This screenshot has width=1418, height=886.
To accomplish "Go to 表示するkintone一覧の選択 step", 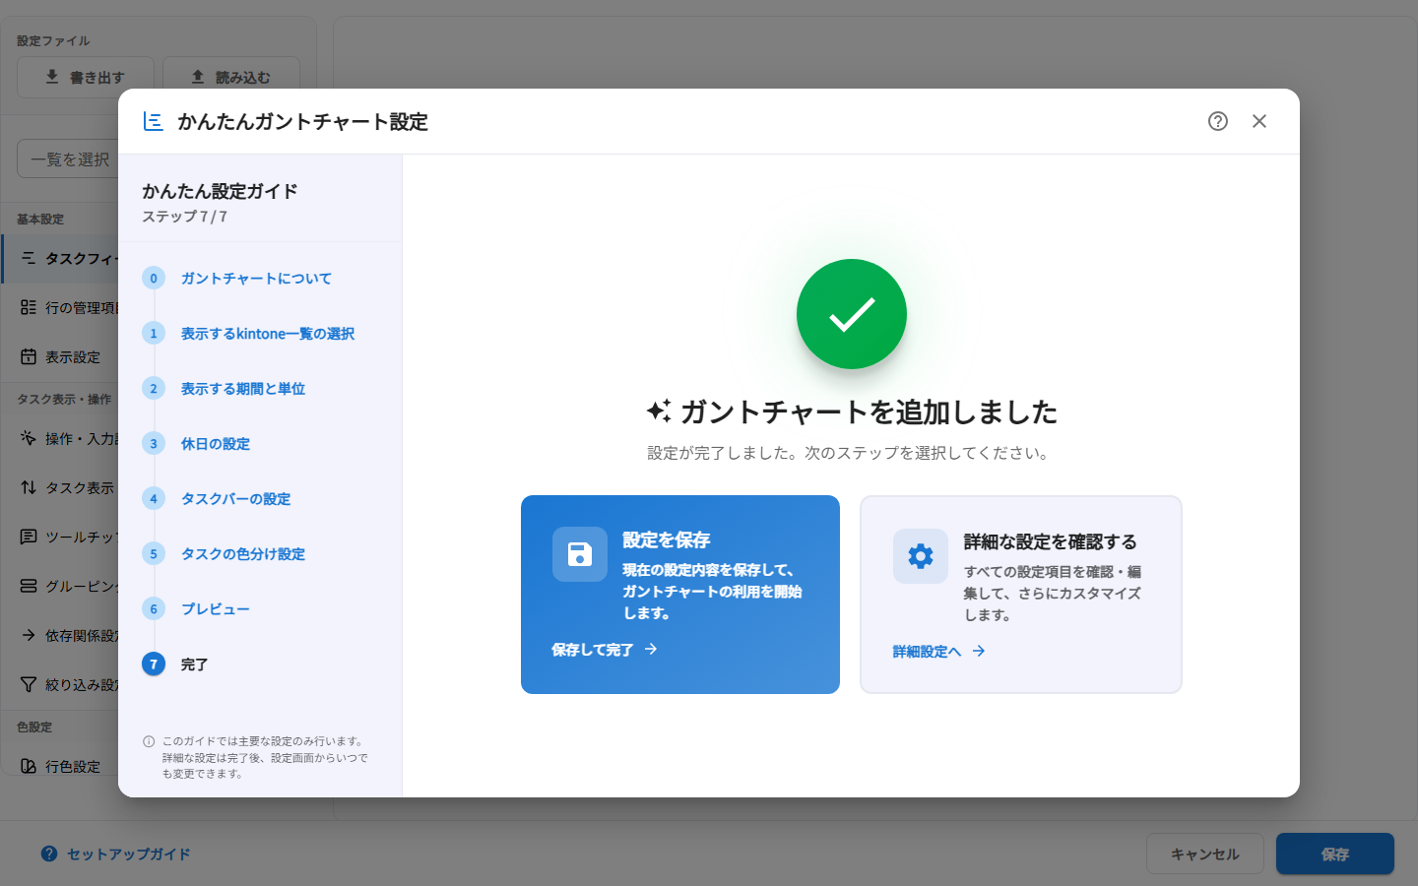I will point(268,334).
